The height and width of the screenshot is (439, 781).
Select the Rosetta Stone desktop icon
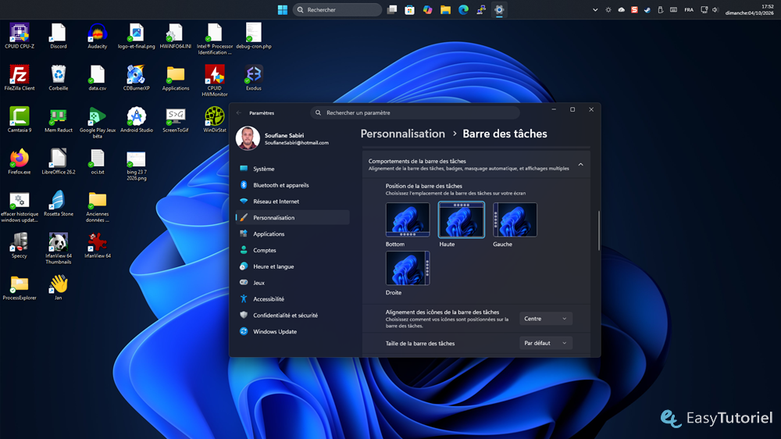[x=59, y=203]
